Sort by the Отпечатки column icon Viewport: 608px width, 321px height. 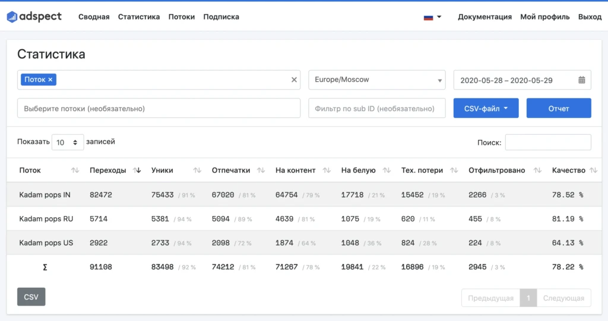tap(261, 170)
